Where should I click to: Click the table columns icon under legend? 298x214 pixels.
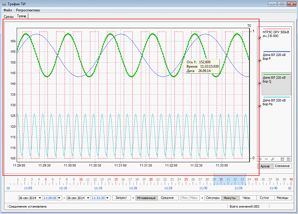[x=283, y=158]
